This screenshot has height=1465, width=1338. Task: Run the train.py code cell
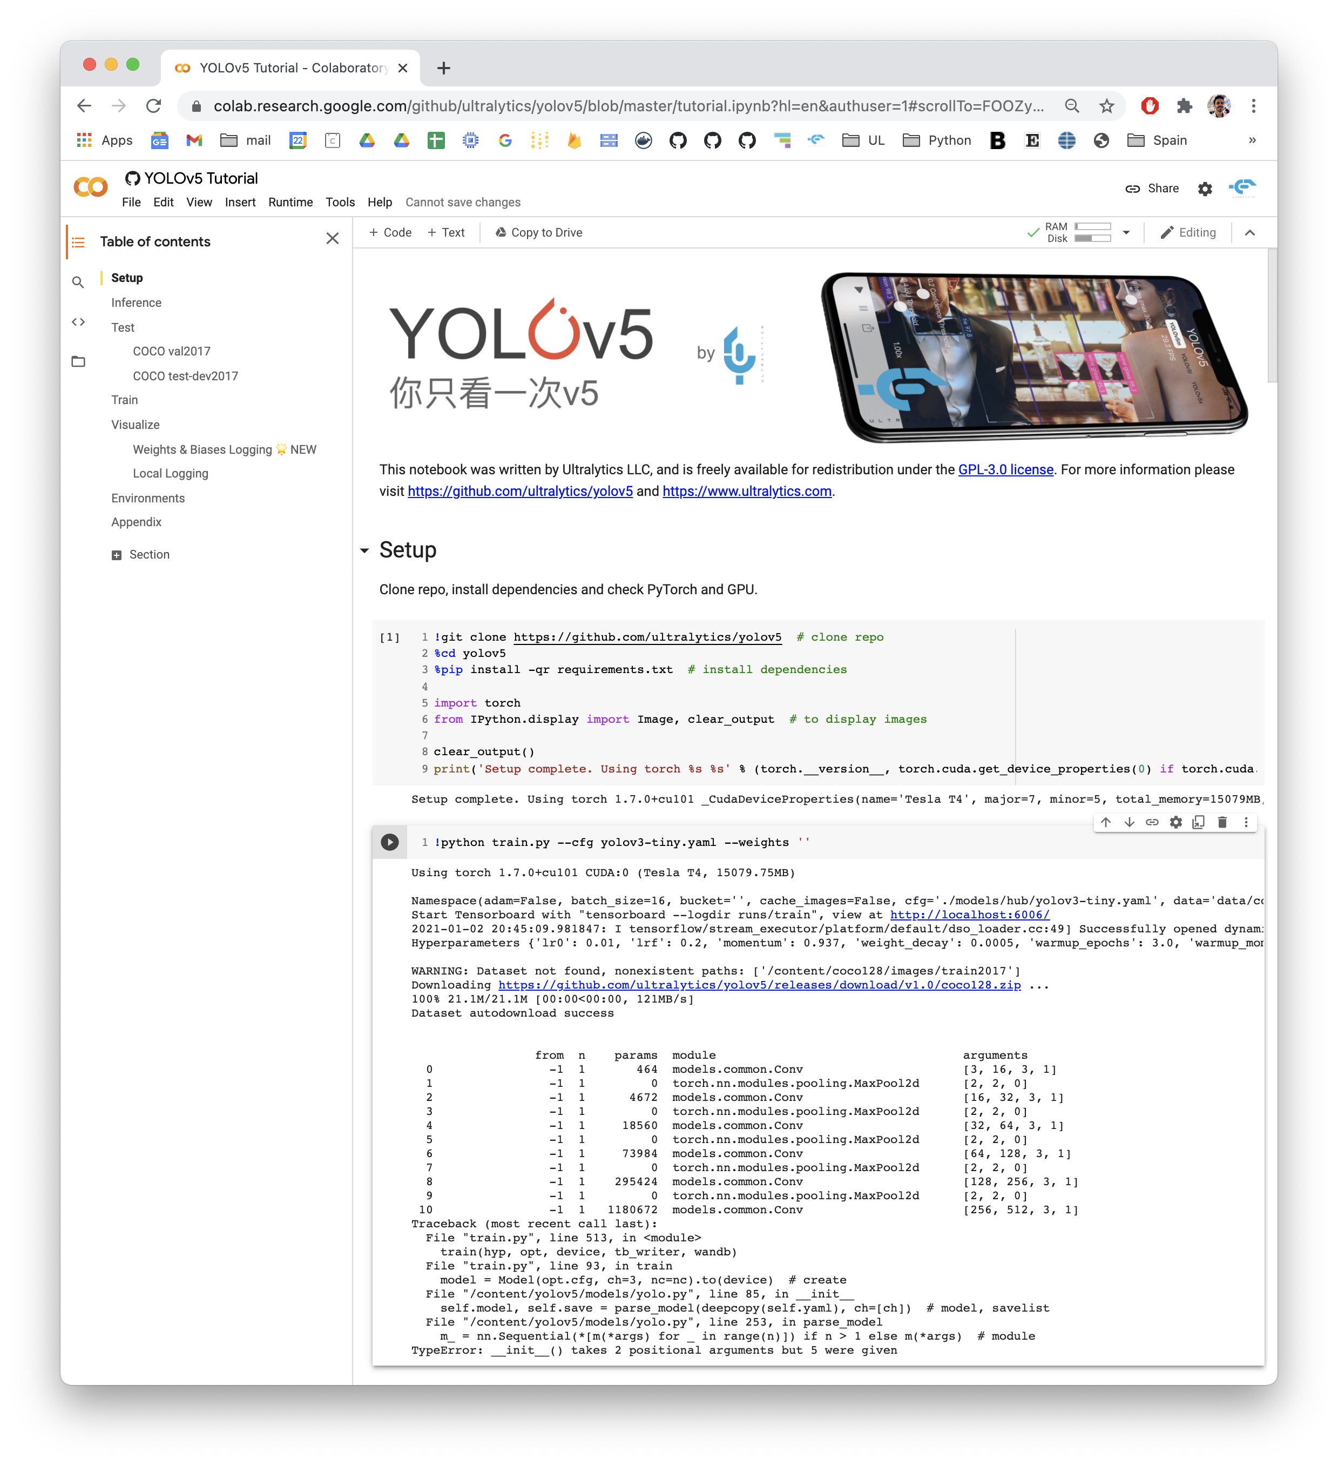pos(390,842)
